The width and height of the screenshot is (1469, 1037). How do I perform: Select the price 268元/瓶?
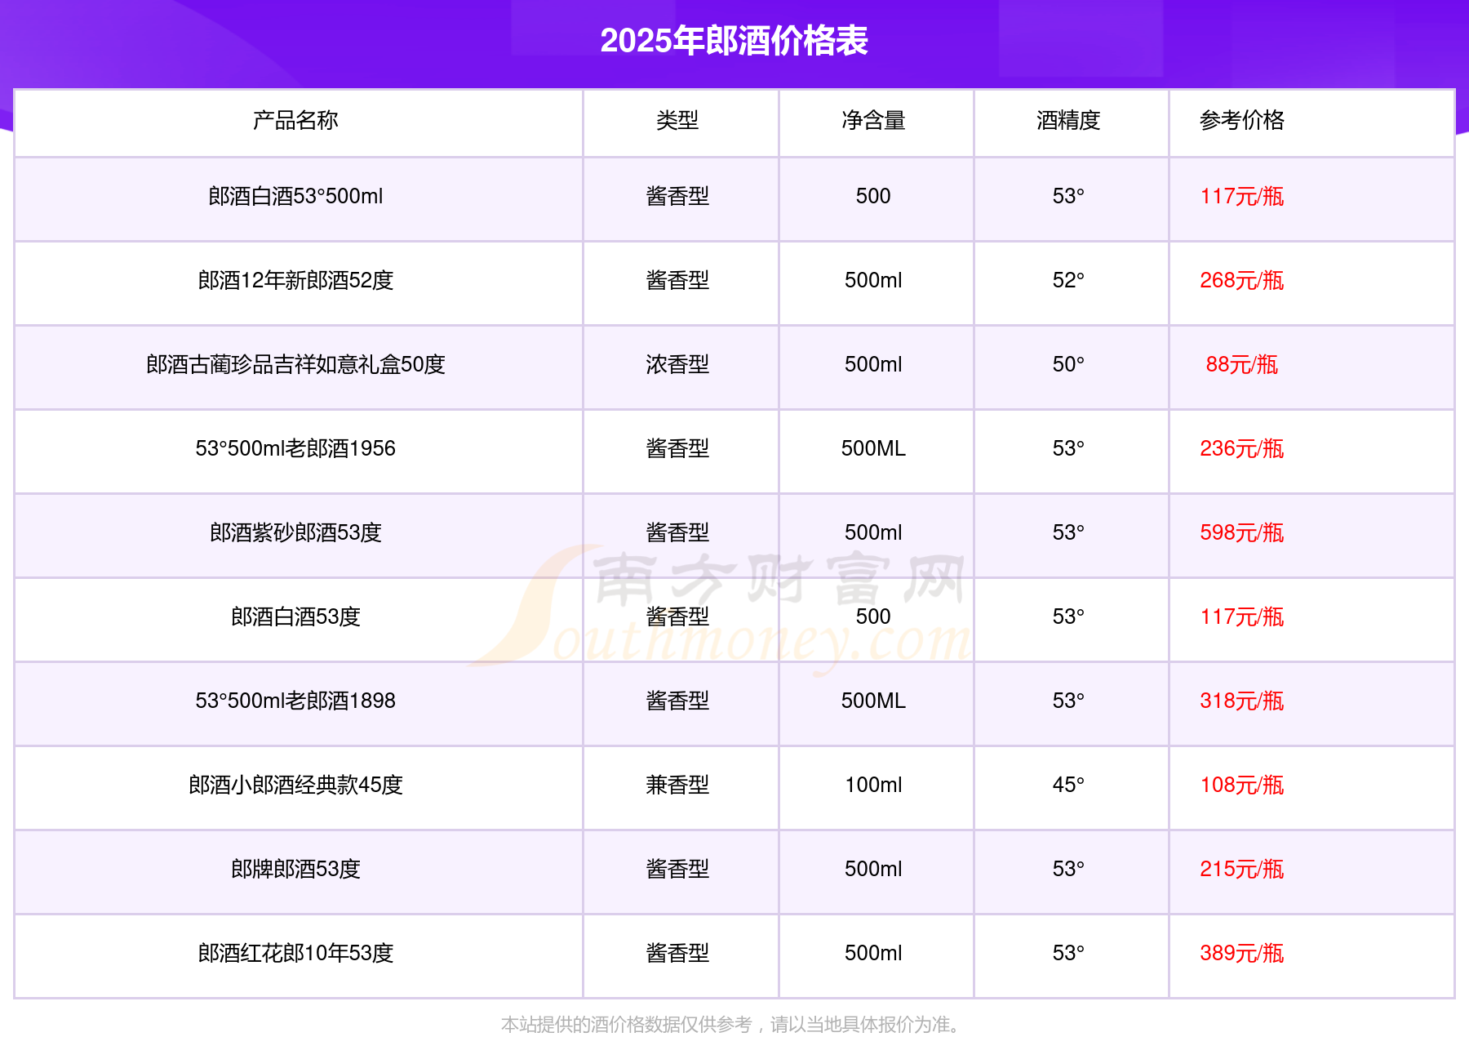pyautogui.click(x=1241, y=281)
